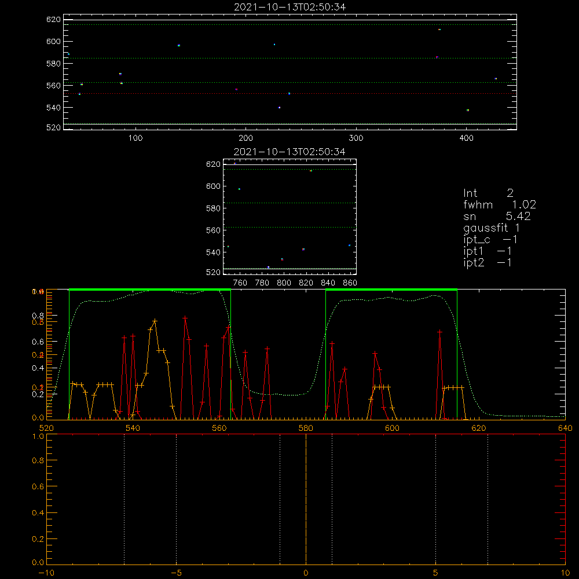
Task: Click x-axis label -10 on bottom plot
Action: pyautogui.click(x=46, y=573)
